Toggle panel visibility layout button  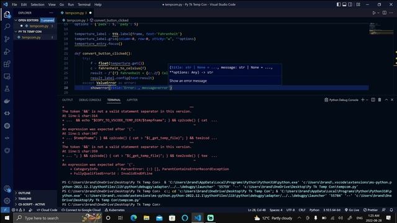coord(344,4)
